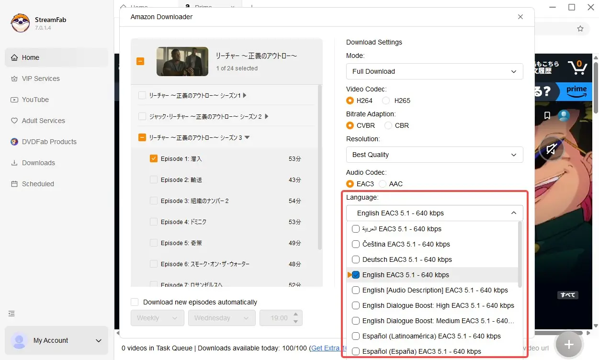Check Episode 6 checkbox
The image size is (599, 360).
tap(154, 264)
